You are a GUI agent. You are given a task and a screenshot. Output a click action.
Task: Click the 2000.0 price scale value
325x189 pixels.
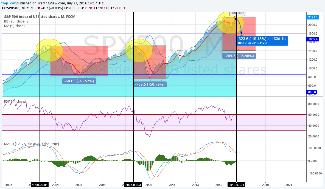point(313,25)
